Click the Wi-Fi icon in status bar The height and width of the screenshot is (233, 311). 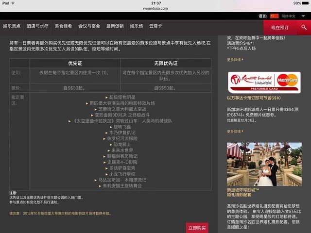(x=13, y=3)
